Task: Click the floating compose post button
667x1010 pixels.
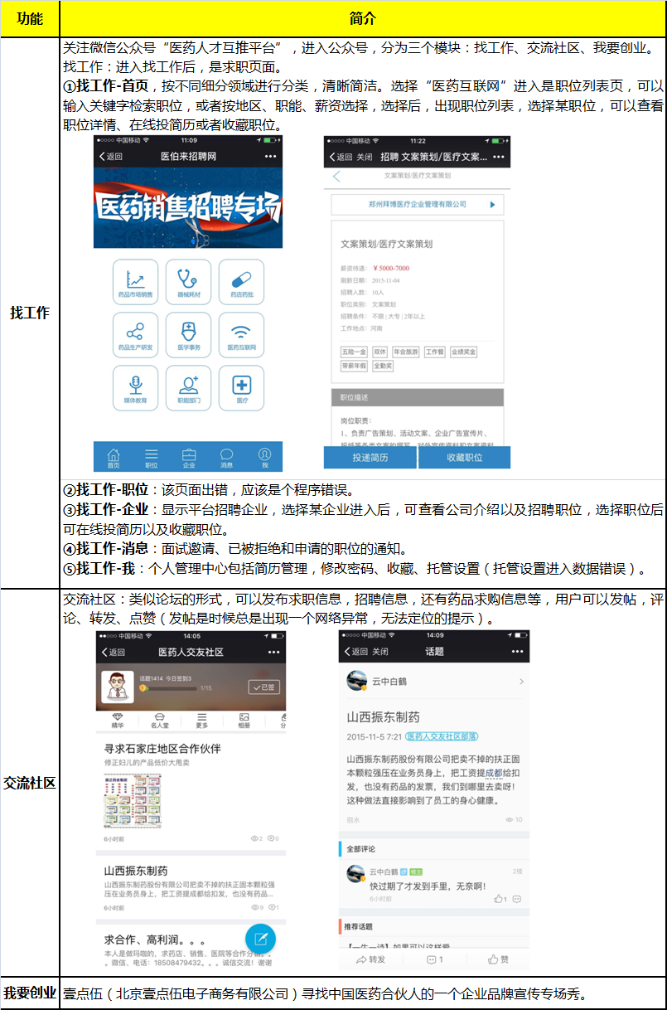Action: [260, 939]
